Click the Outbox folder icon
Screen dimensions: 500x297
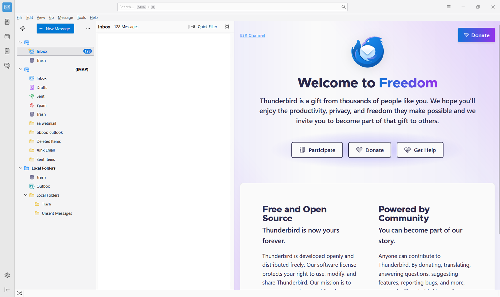click(32, 186)
